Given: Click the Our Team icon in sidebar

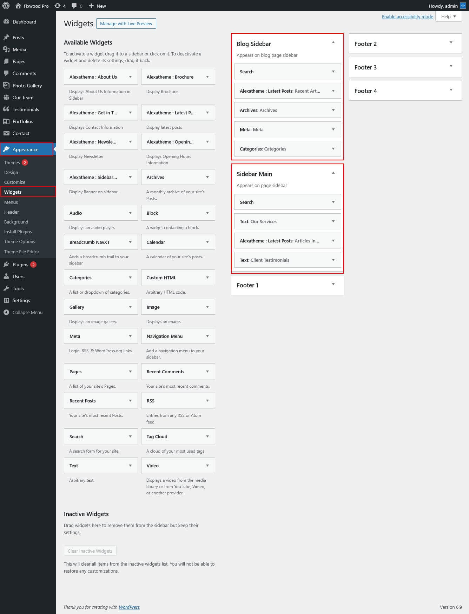Looking at the screenshot, I should click(6, 97).
